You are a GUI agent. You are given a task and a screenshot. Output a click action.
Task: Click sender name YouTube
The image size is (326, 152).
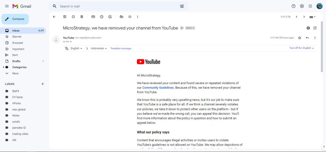68,38
